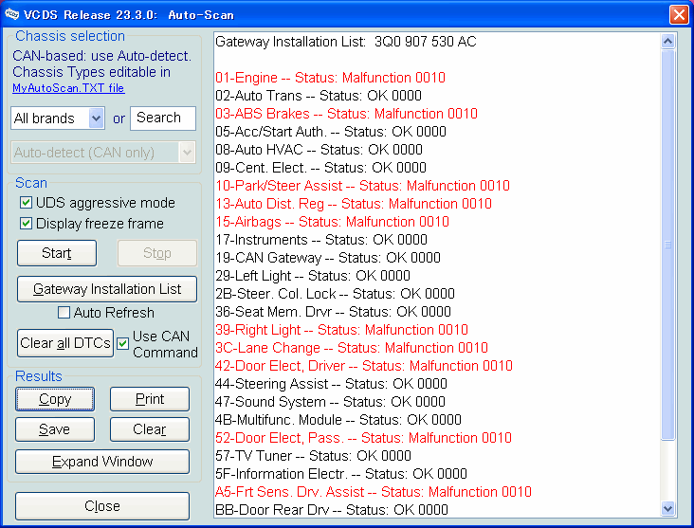Select the 09-Cent. Elect. row
694x528 pixels.
(320, 168)
